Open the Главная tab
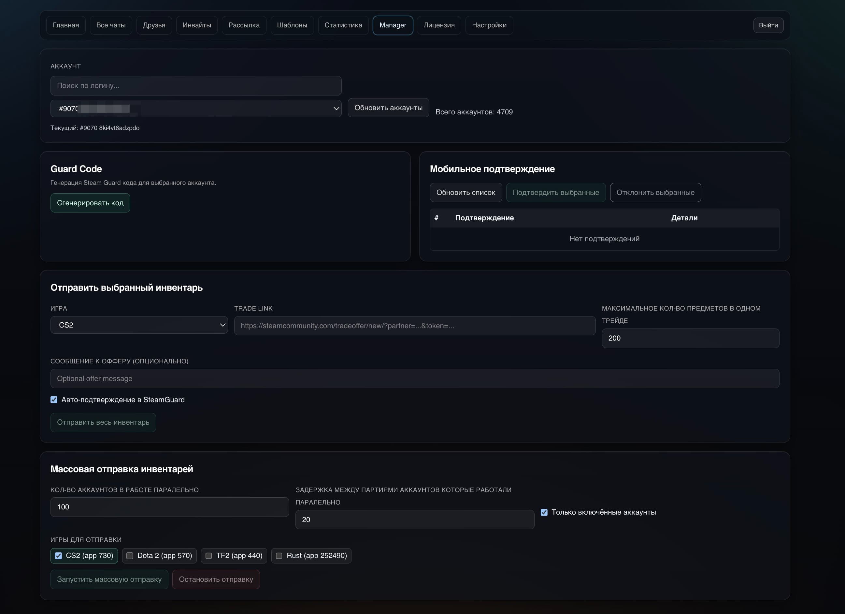The width and height of the screenshot is (845, 614). (x=66, y=25)
